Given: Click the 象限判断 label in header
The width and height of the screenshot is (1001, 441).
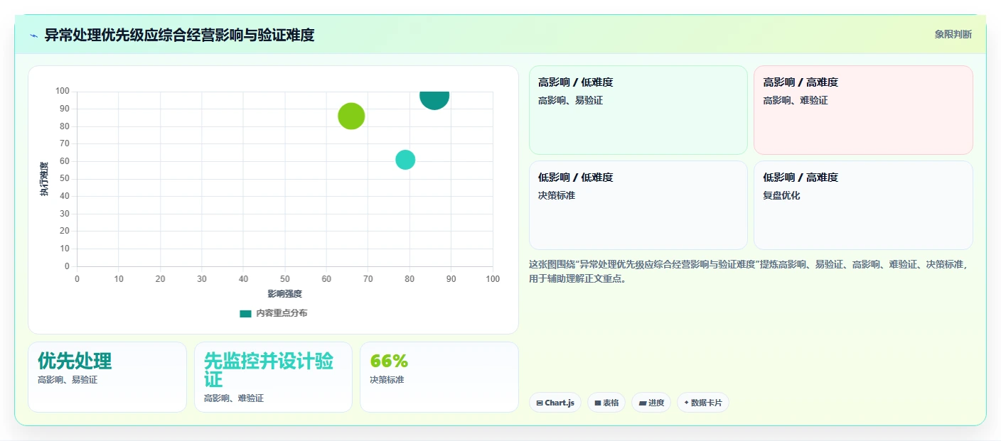Looking at the screenshot, I should click(x=953, y=34).
